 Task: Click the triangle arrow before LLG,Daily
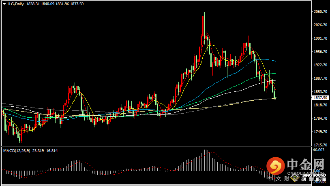click(4, 4)
